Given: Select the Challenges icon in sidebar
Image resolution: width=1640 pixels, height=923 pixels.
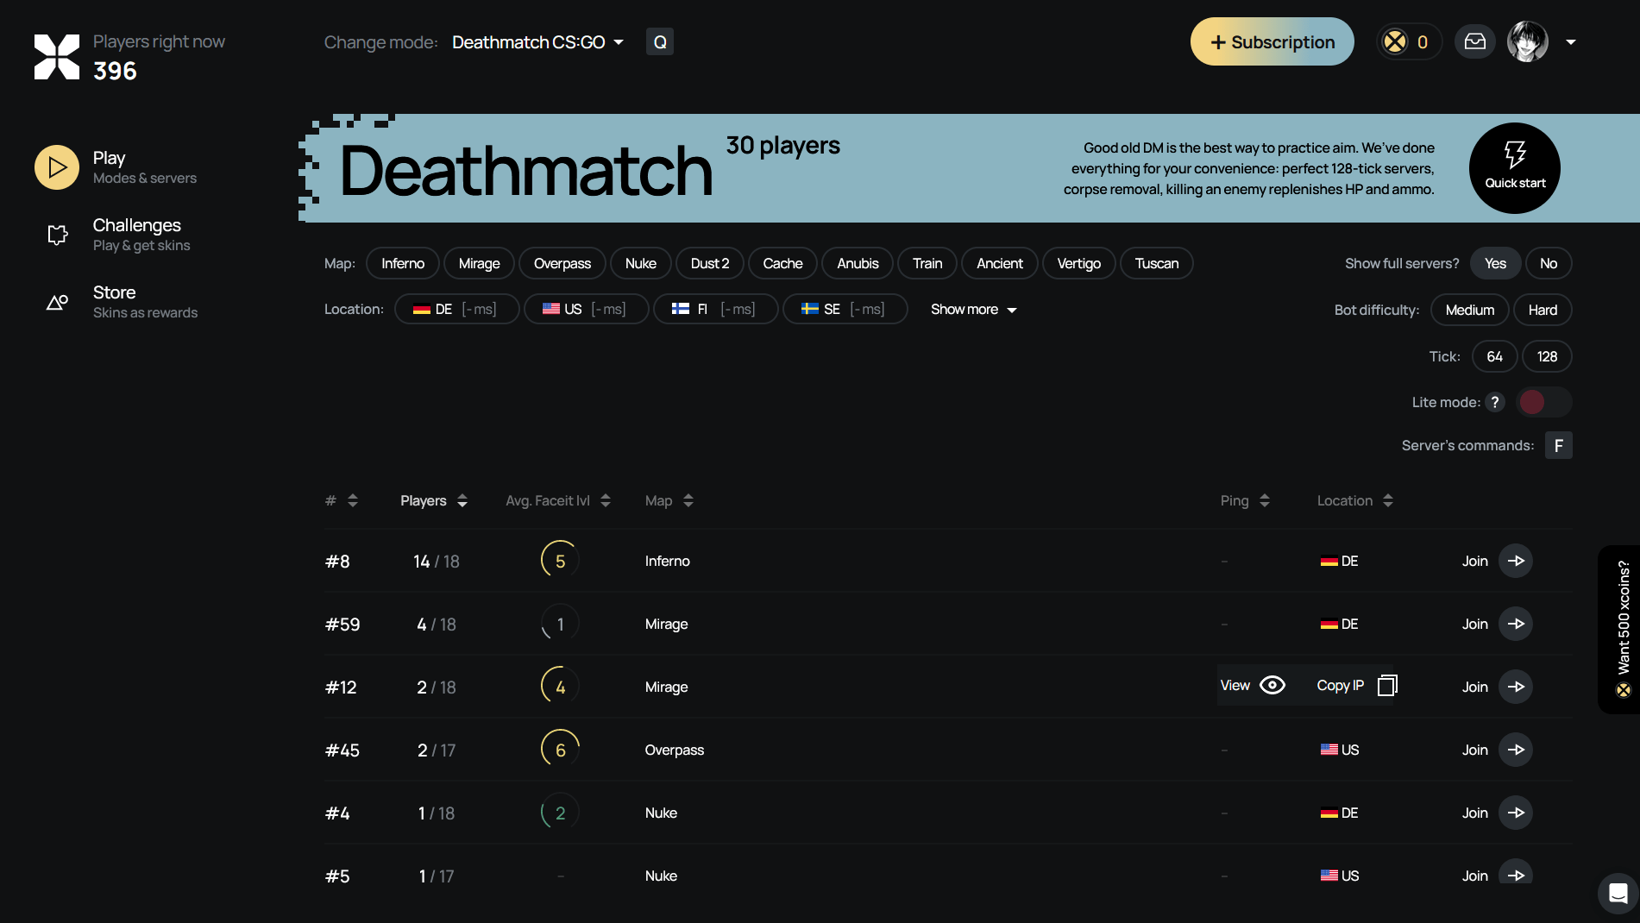Looking at the screenshot, I should pos(56,234).
